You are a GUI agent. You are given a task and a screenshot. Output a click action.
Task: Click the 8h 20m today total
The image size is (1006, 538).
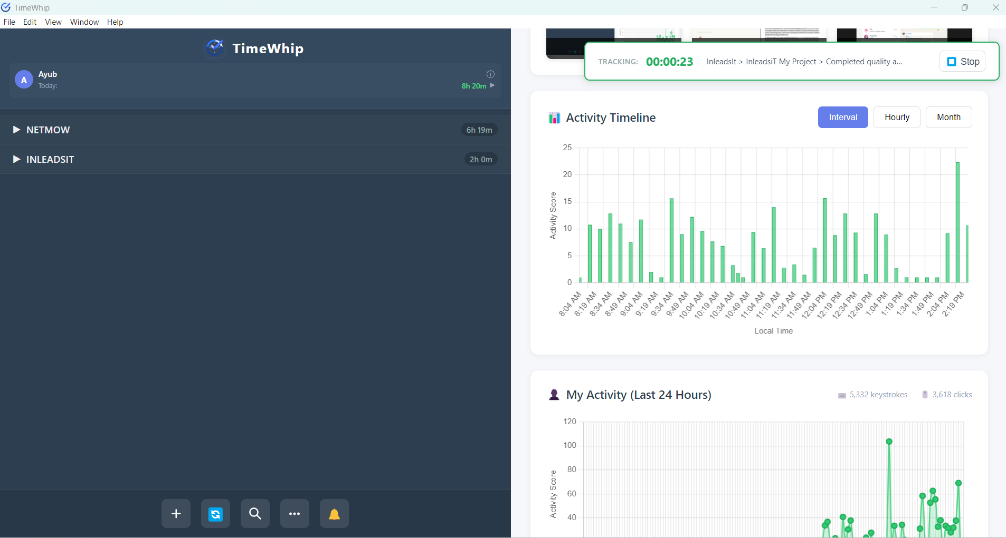(474, 86)
